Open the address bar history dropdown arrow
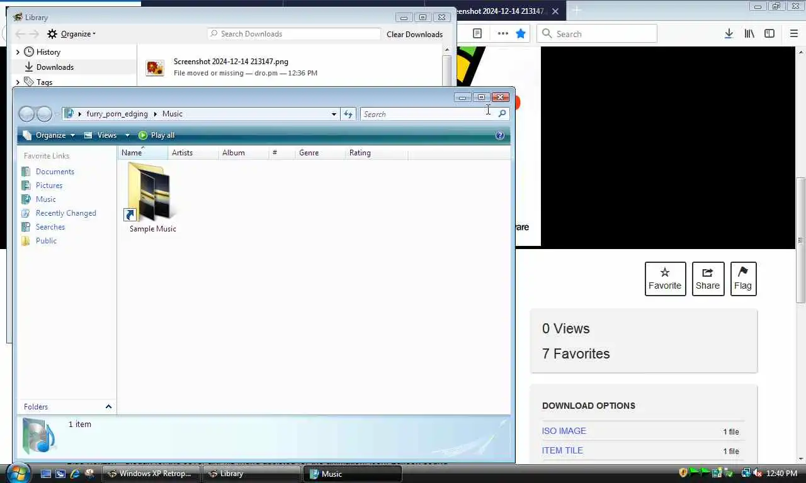The image size is (806, 483). pos(334,114)
